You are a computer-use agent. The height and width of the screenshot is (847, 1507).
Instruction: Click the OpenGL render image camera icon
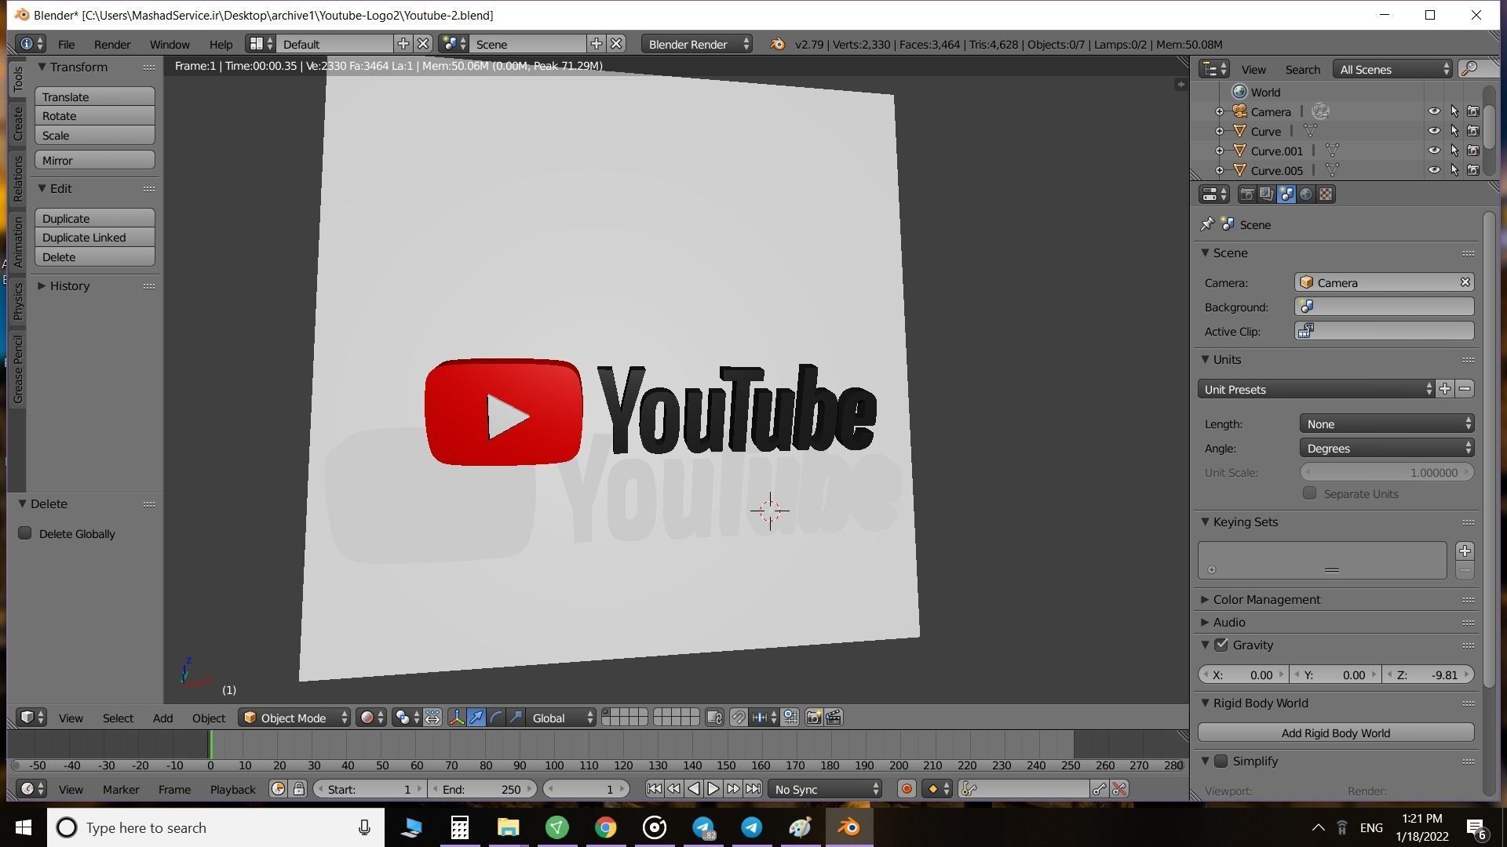click(814, 718)
